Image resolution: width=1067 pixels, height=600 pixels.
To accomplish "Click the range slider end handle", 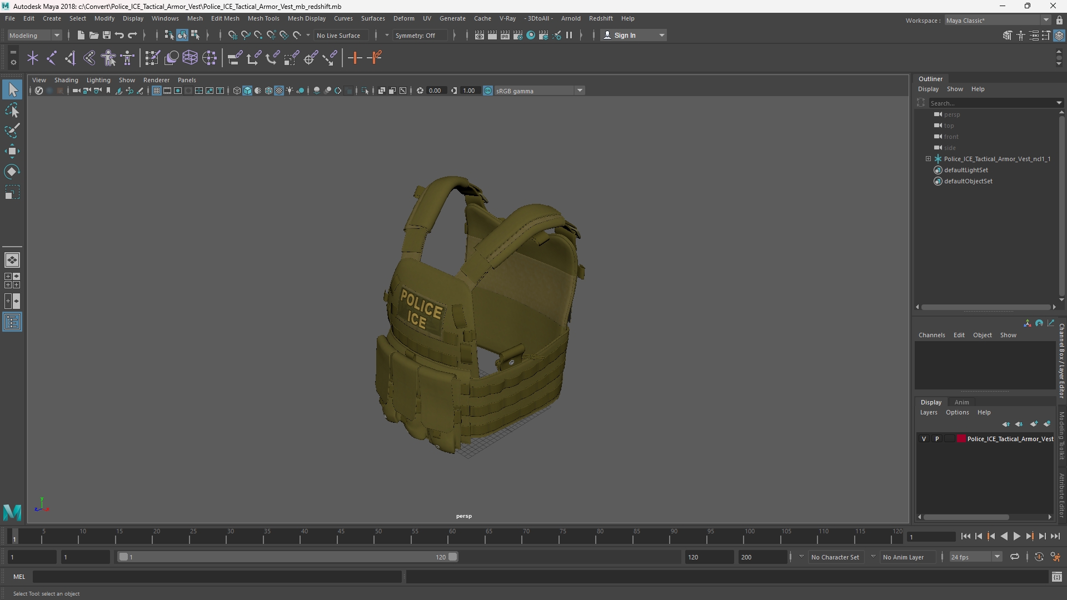I will [x=453, y=557].
